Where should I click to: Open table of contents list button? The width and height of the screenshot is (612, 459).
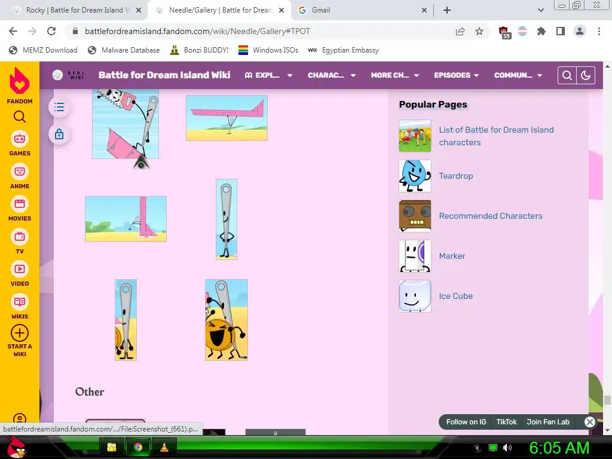(x=59, y=107)
